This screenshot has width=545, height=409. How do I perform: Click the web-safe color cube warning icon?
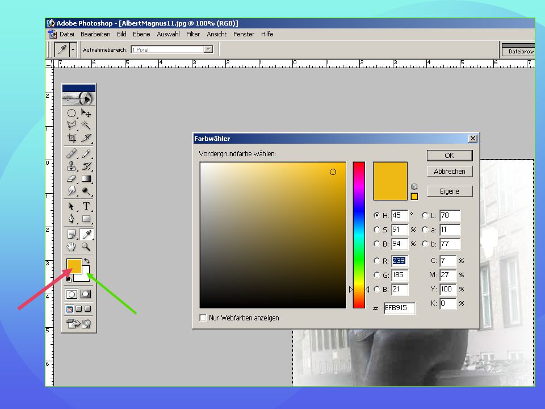(414, 186)
